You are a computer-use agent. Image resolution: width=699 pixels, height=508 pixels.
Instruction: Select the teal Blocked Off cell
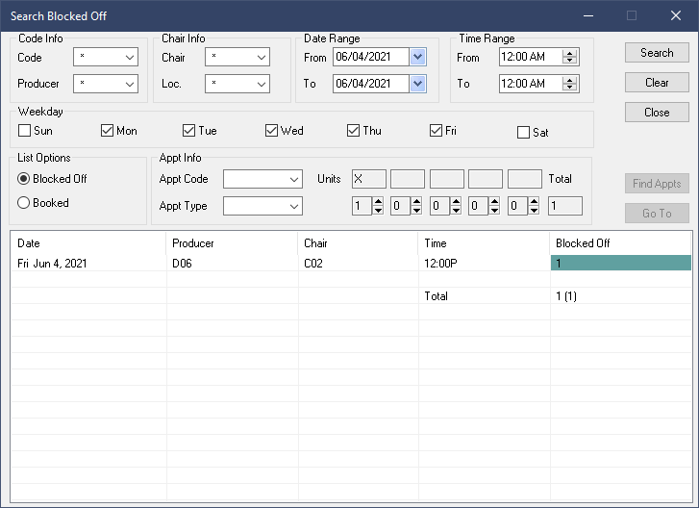click(621, 264)
